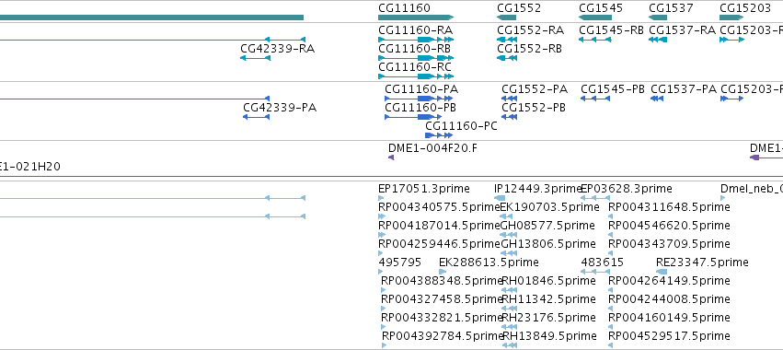Select EST EP17051.3prime
This screenshot has width=783, height=350.
(x=424, y=189)
